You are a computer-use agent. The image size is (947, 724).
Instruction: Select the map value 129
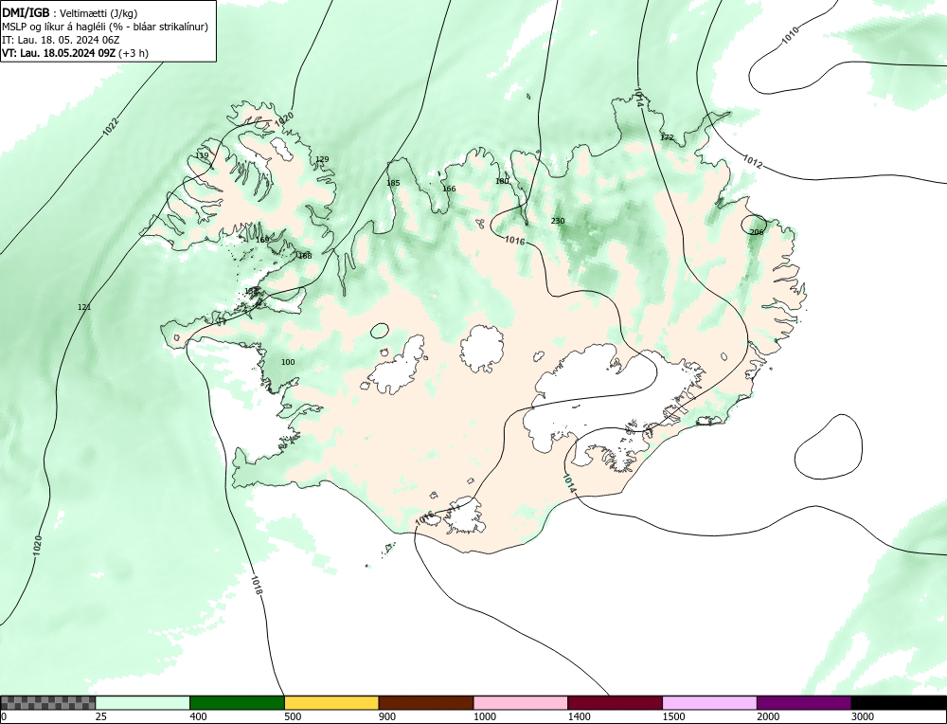pos(322,159)
